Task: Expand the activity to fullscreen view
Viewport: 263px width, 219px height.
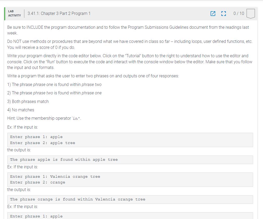Action: click(x=223, y=13)
